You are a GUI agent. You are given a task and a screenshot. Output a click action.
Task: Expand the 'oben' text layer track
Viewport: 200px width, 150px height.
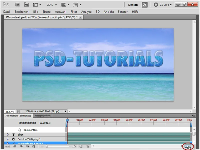(8, 134)
